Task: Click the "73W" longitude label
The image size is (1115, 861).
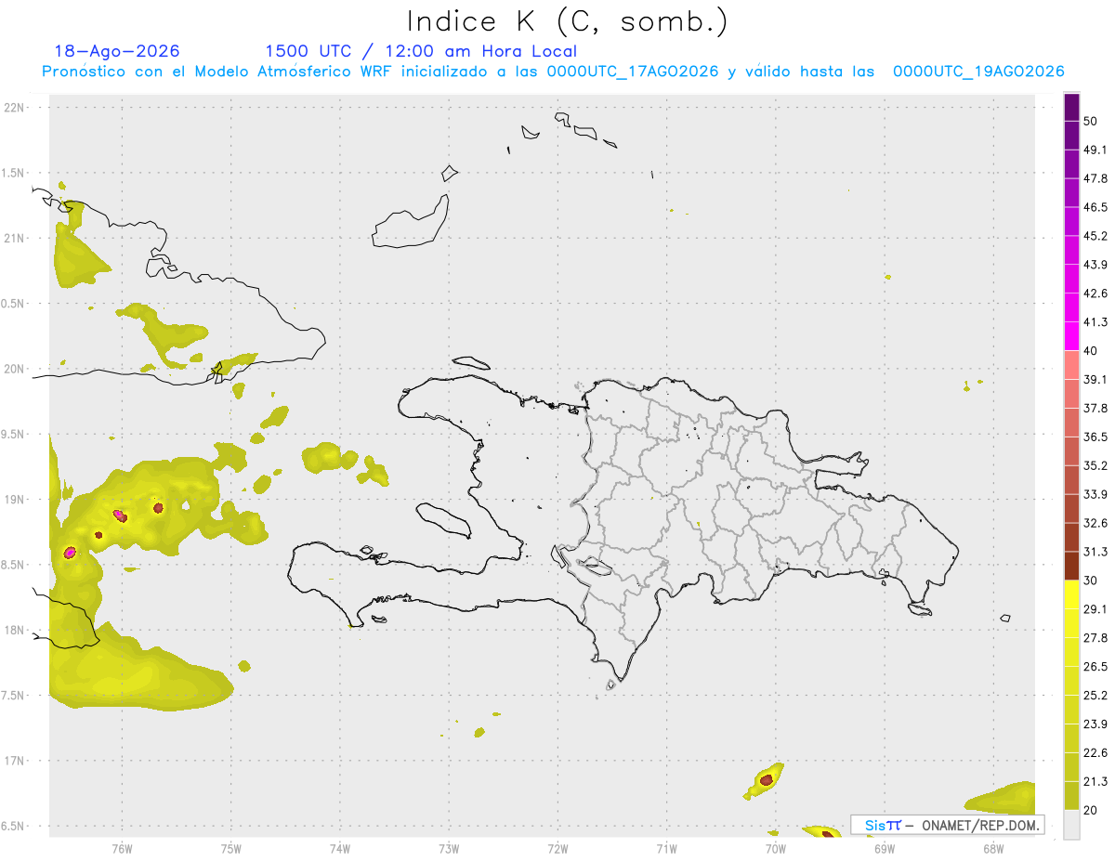Action: [449, 847]
